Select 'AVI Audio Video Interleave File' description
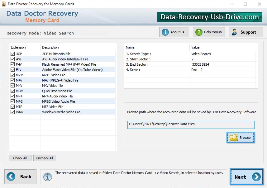The width and height of the screenshot is (267, 188). click(x=65, y=59)
